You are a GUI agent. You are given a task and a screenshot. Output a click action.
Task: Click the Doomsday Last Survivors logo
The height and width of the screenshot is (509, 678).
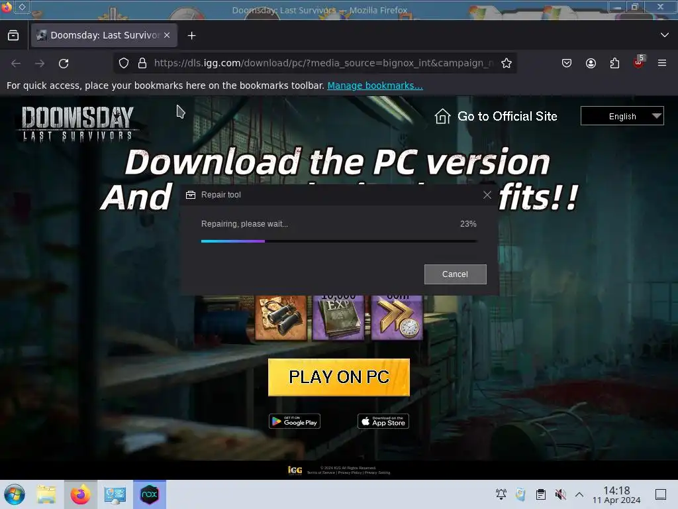pyautogui.click(x=77, y=124)
